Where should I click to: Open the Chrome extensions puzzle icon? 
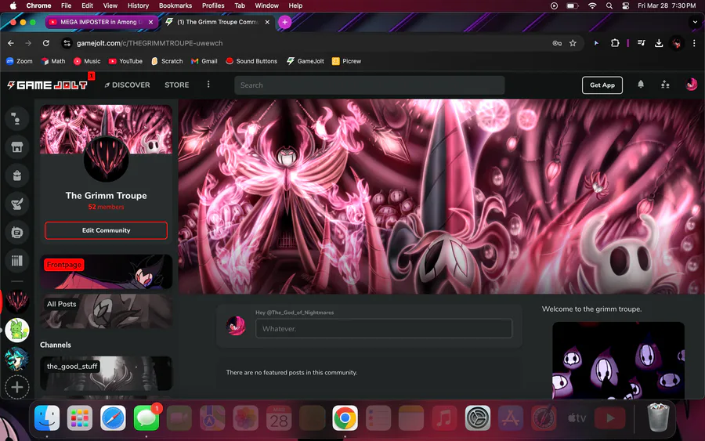click(615, 43)
